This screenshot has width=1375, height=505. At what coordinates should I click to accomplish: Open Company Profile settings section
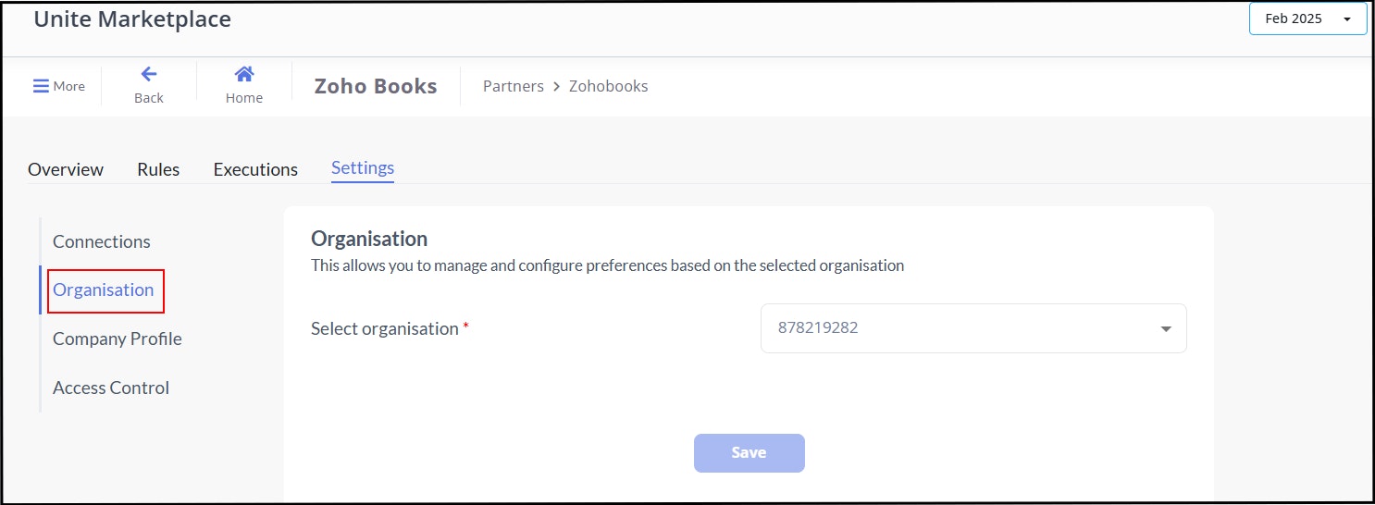118,339
